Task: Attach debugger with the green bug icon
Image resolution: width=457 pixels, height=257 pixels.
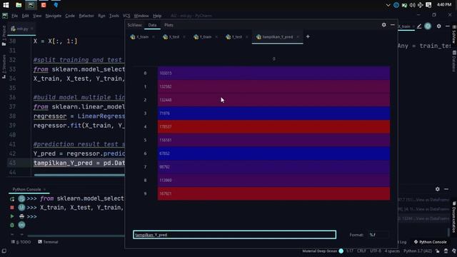Action: tap(12, 226)
